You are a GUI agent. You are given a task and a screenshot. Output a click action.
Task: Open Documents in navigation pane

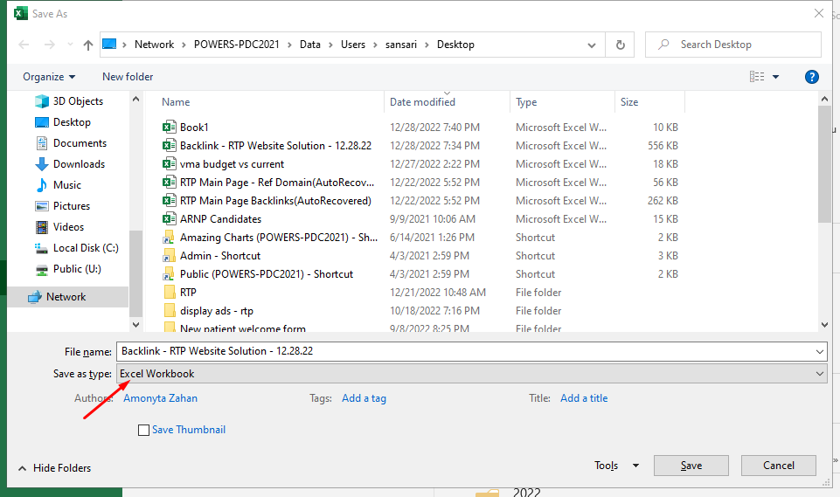[71, 143]
